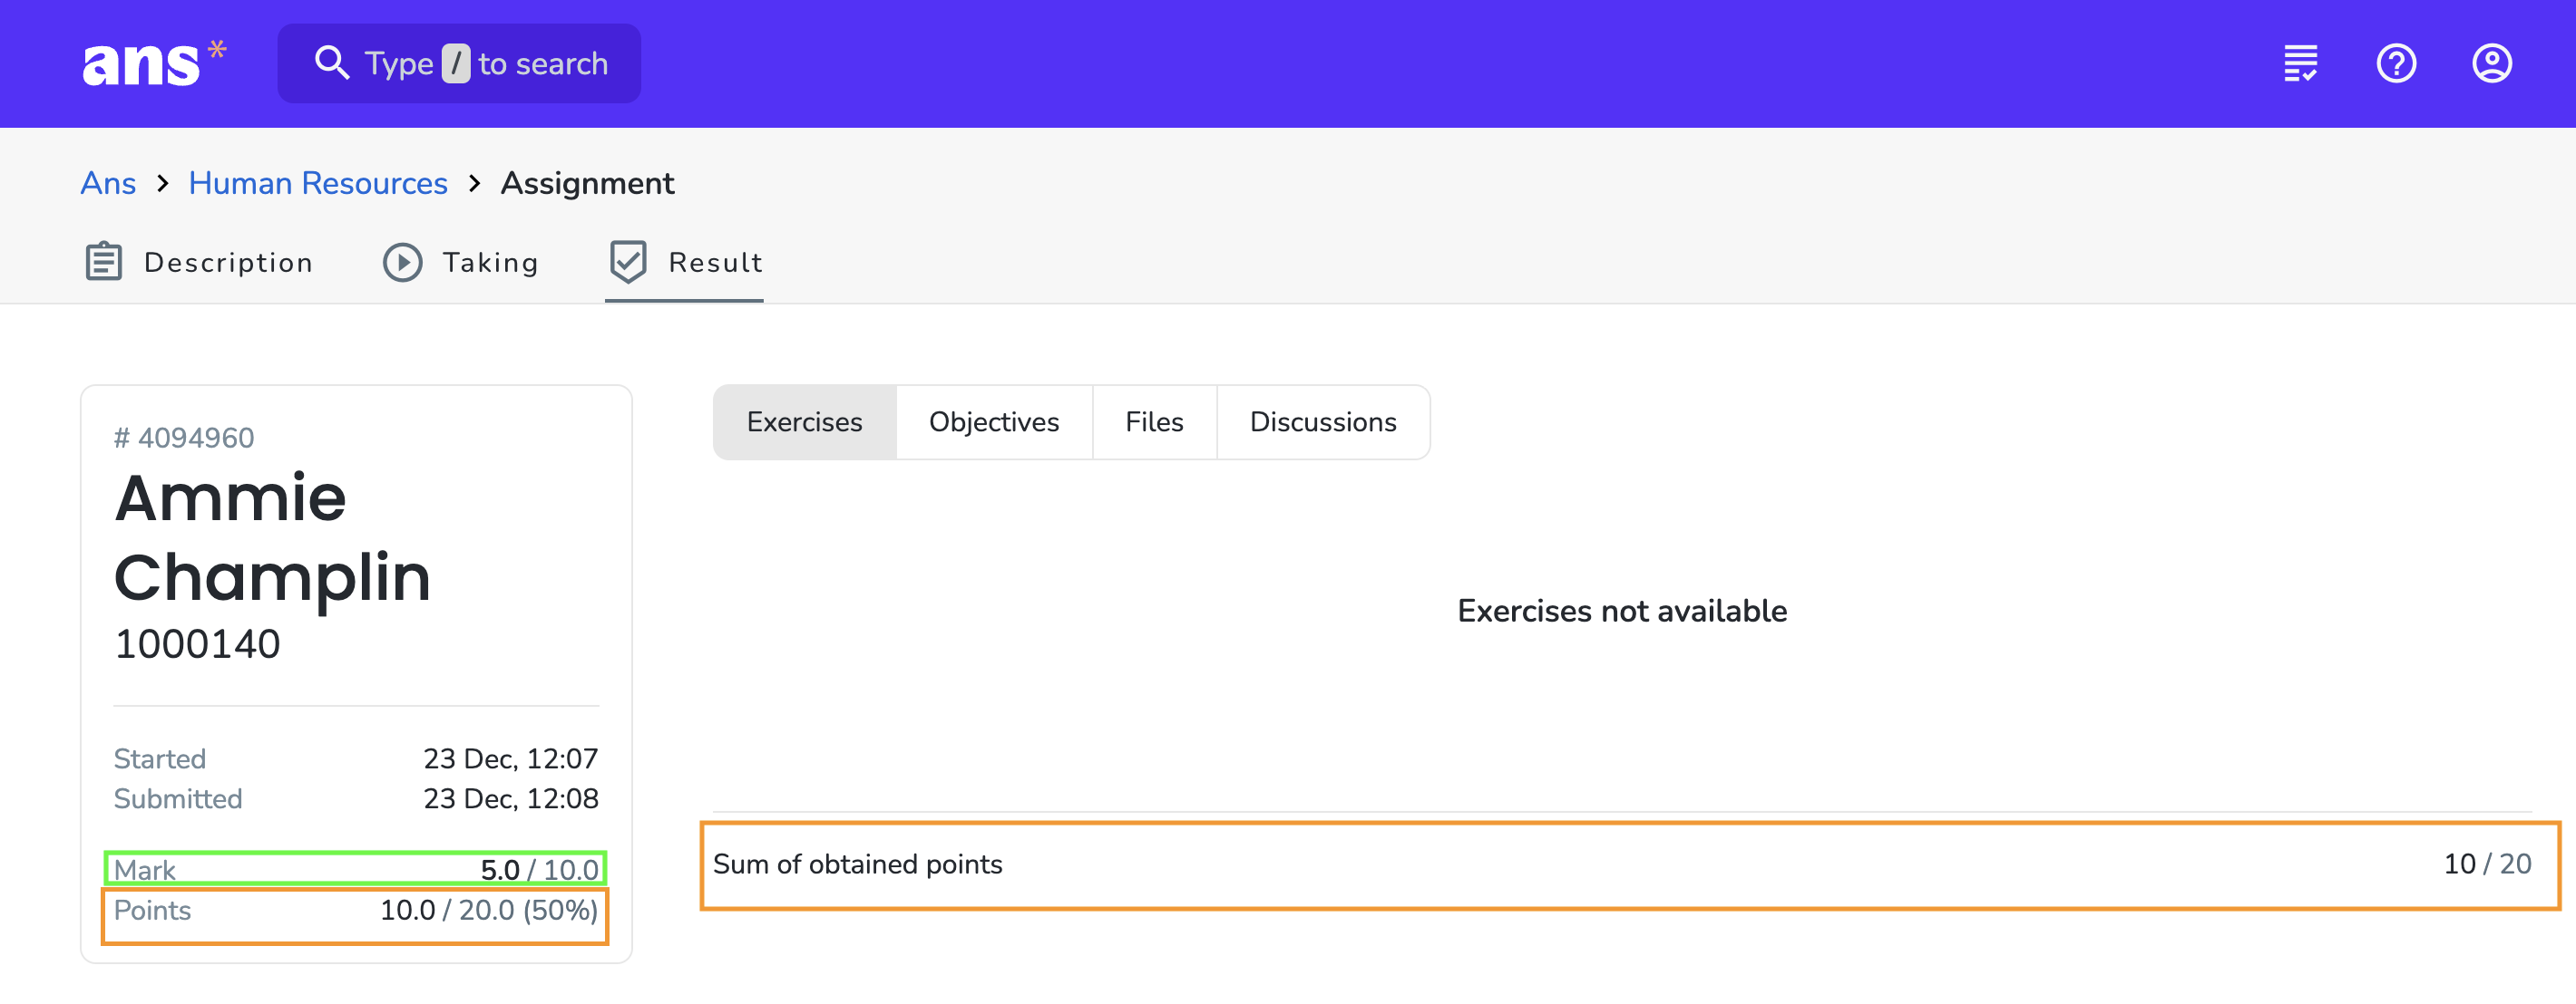2576x1004 pixels.
Task: Switch to the Description tab
Action: [198, 262]
